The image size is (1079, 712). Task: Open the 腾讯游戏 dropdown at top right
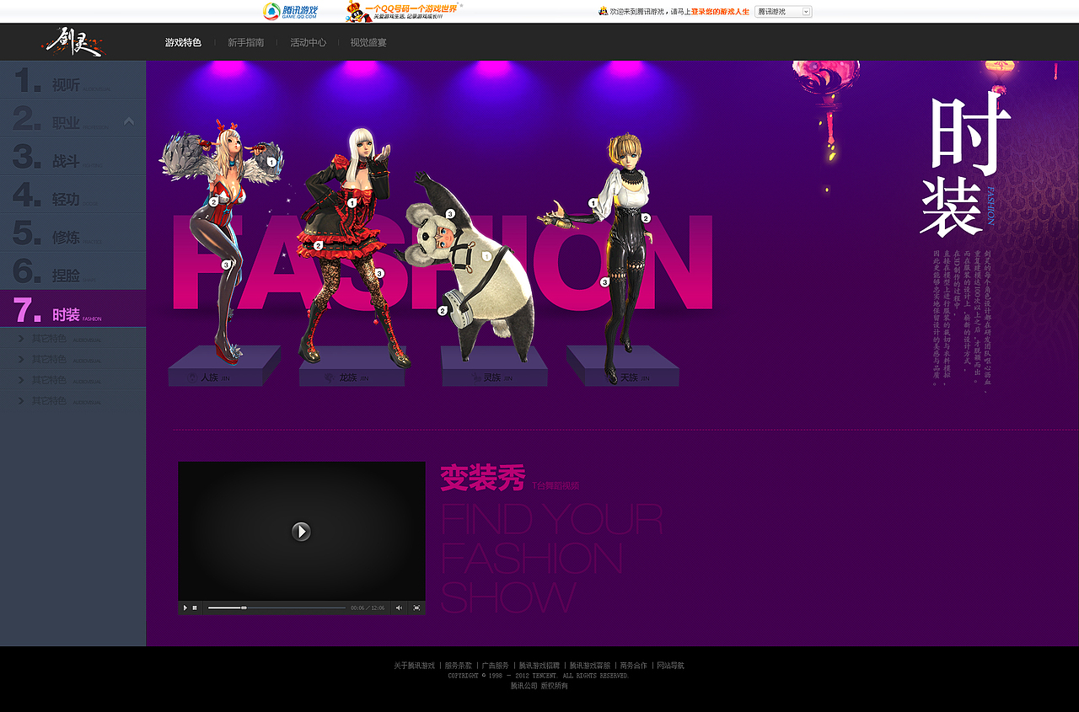coord(783,12)
